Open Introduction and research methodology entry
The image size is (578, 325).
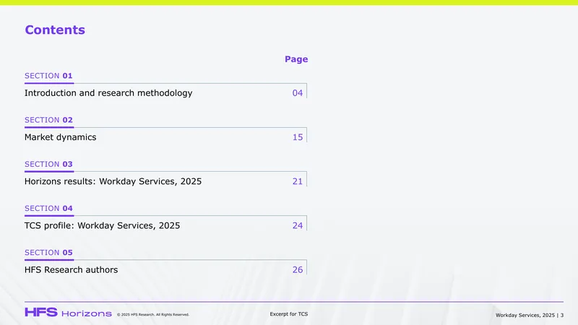point(108,93)
